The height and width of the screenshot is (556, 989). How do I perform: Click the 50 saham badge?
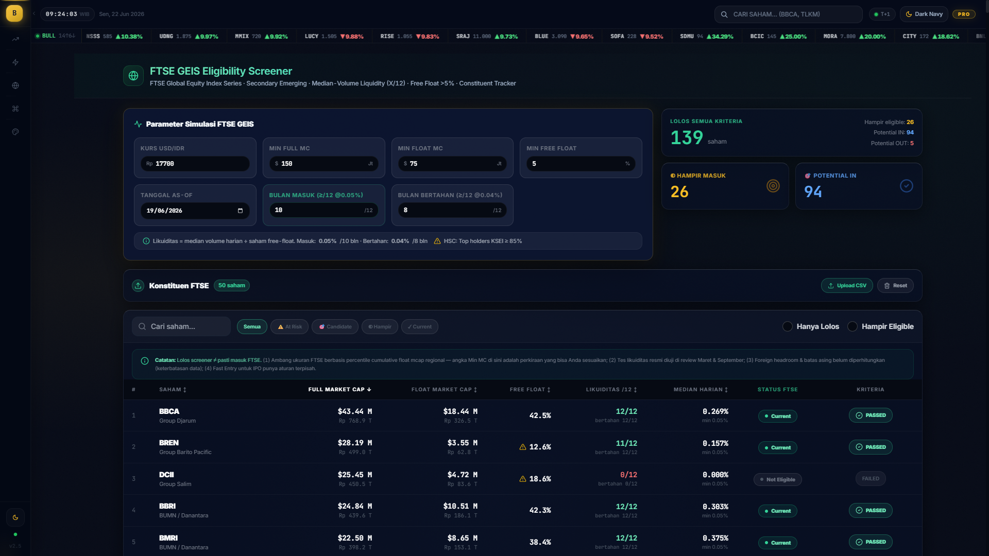click(232, 285)
